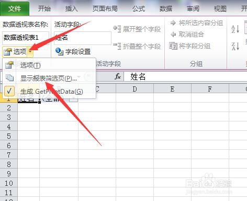Expand the 选项 dropdown arrow

tap(30, 52)
